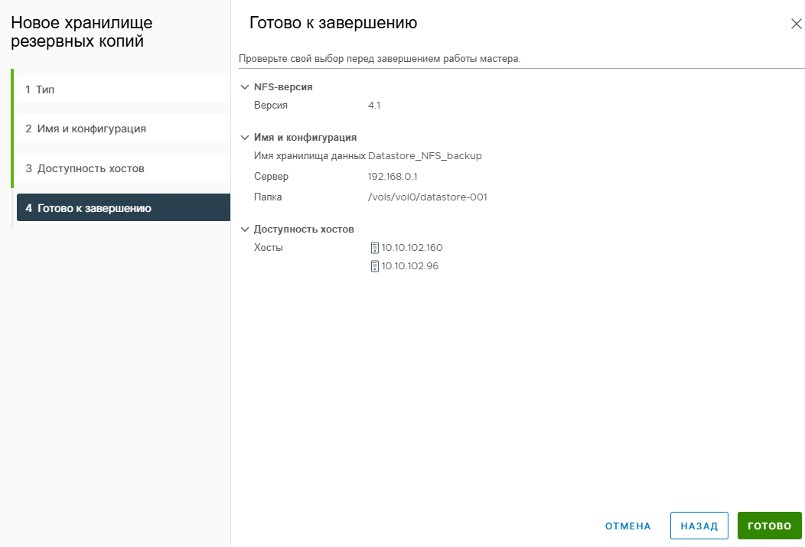Select step 4 Готово к завершению
The width and height of the screenshot is (805, 547).
[123, 208]
